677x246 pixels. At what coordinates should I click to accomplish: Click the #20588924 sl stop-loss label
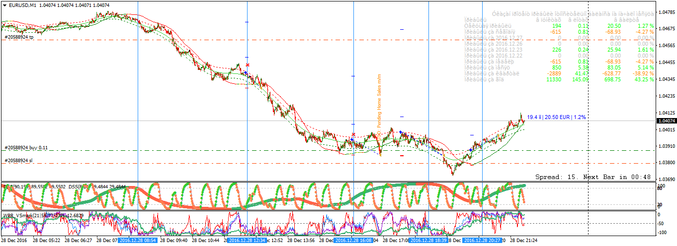pos(18,160)
